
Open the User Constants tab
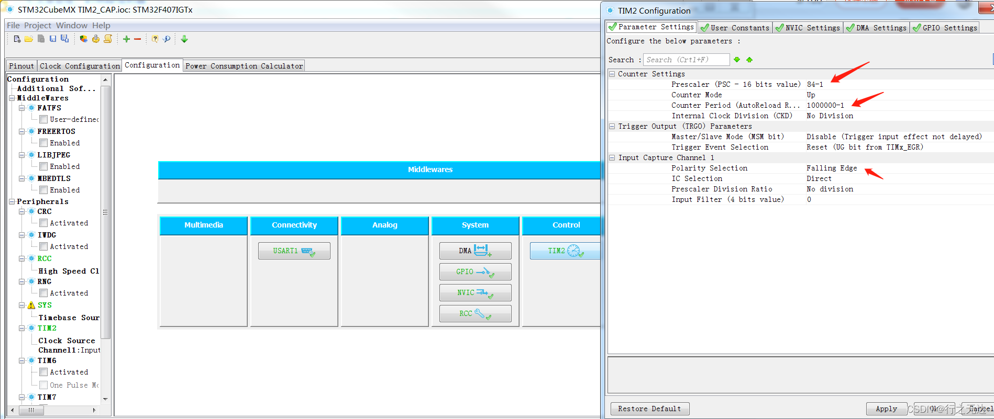click(x=735, y=28)
